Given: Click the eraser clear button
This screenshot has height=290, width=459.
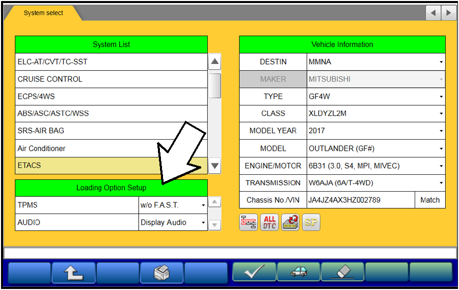Looking at the screenshot, I should coord(342,272).
